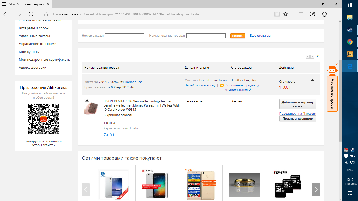Open the network Wi-Fi tray icon

point(346,163)
